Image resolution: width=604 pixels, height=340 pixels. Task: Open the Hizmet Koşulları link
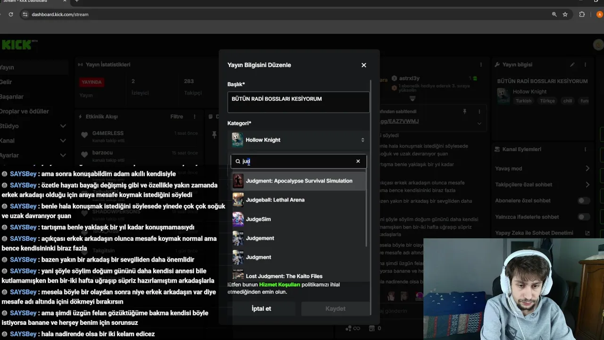tap(280, 285)
